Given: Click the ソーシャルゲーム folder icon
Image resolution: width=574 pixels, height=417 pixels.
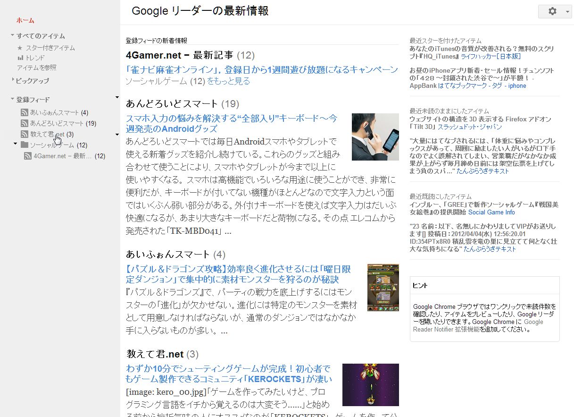Looking at the screenshot, I should [x=25, y=145].
